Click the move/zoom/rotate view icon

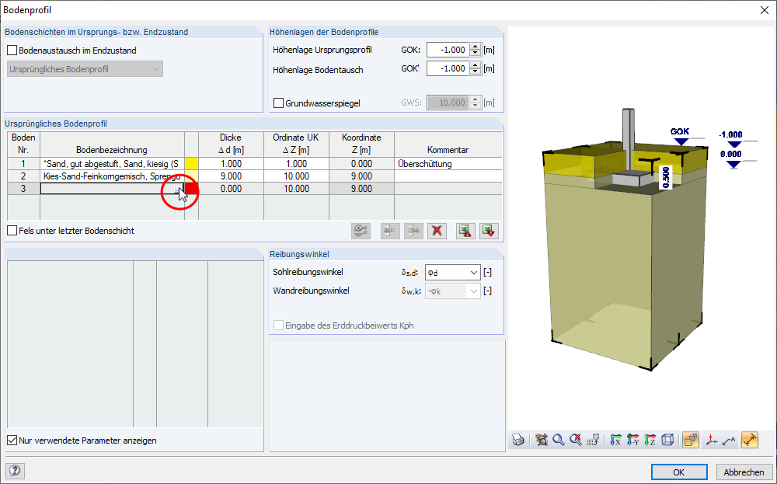tap(541, 440)
